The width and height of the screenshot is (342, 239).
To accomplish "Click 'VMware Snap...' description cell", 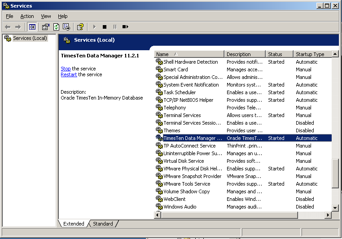I will (x=244, y=176).
